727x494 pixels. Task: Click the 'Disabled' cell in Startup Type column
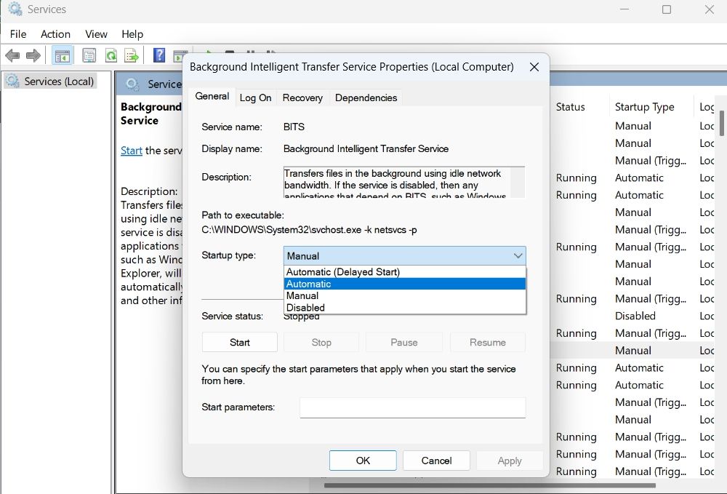pyautogui.click(x=635, y=316)
